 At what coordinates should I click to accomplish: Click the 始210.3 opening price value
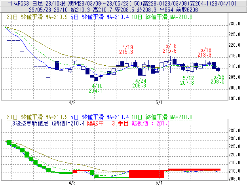pos(80,10)
